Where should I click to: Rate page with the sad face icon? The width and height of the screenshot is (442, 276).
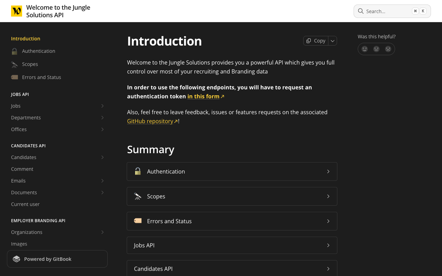tap(388, 49)
